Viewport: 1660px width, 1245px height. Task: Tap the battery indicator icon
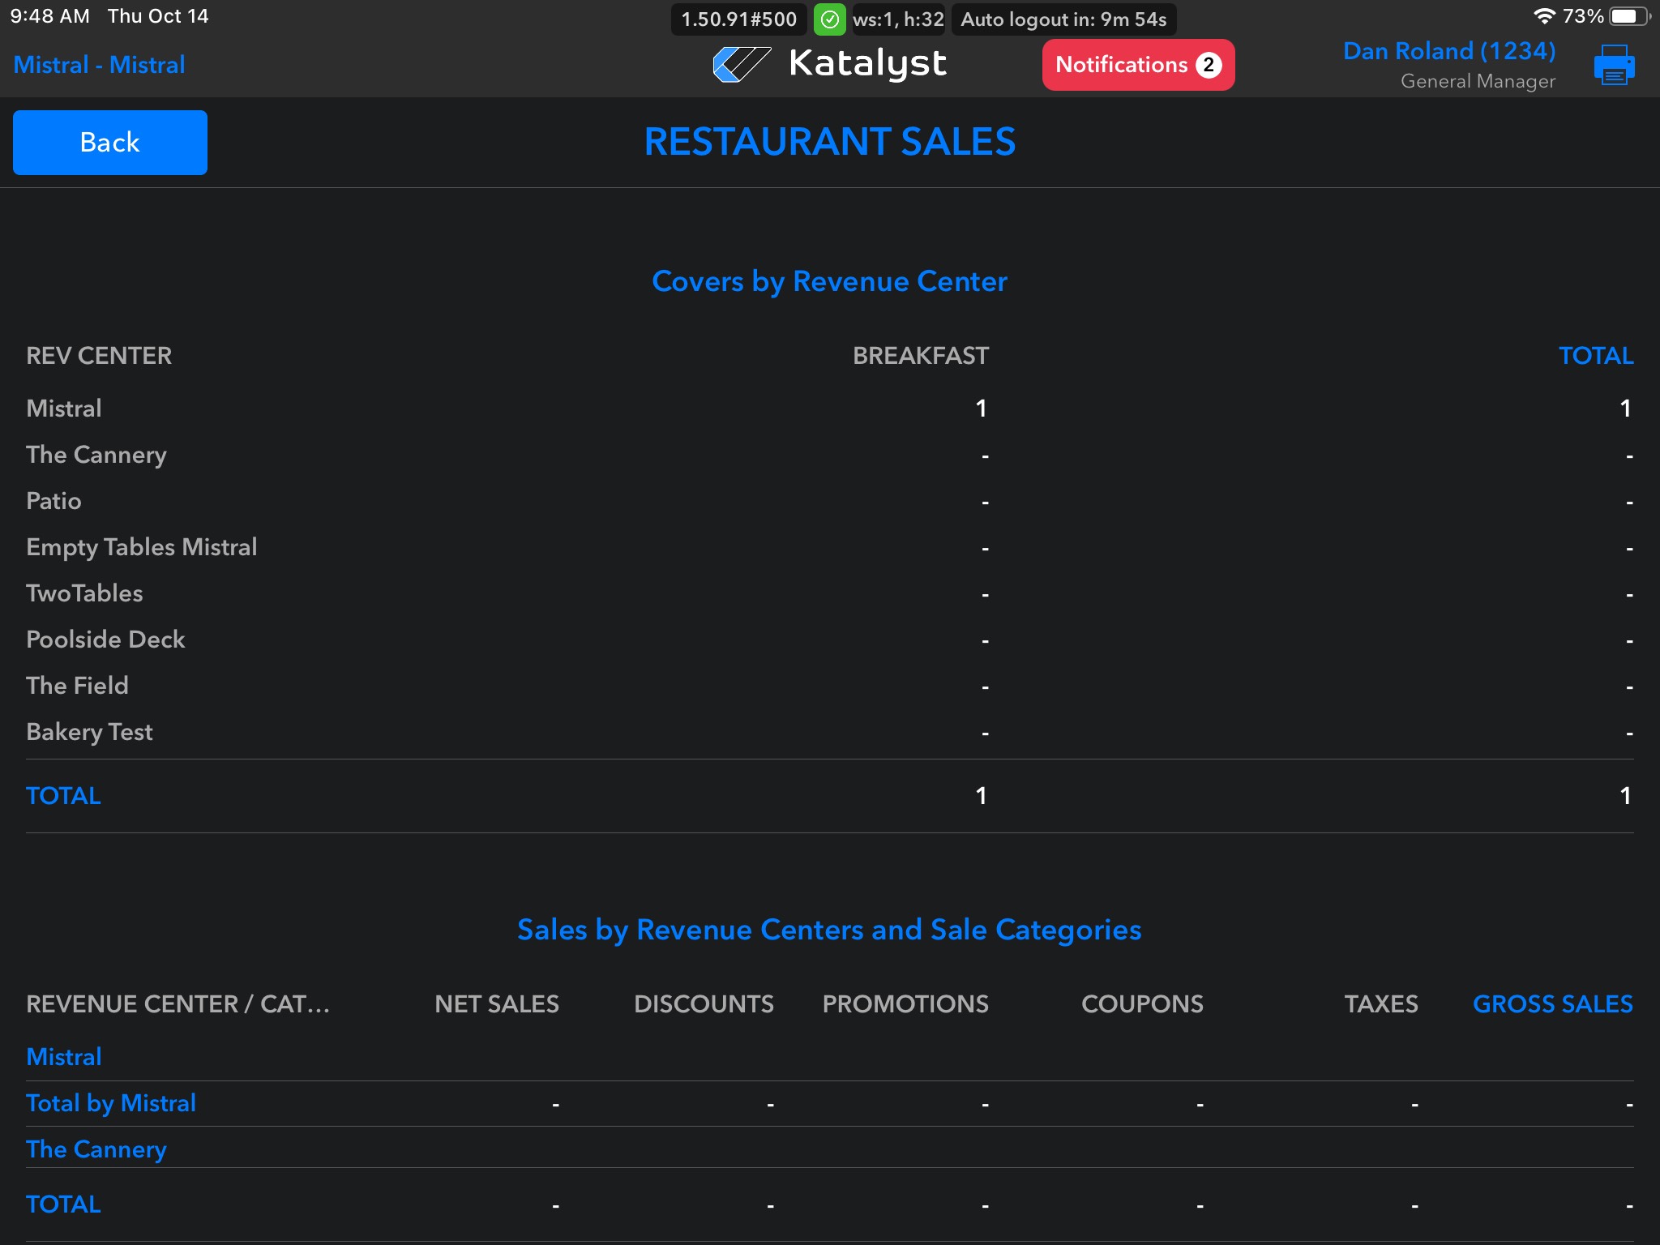click(x=1628, y=16)
